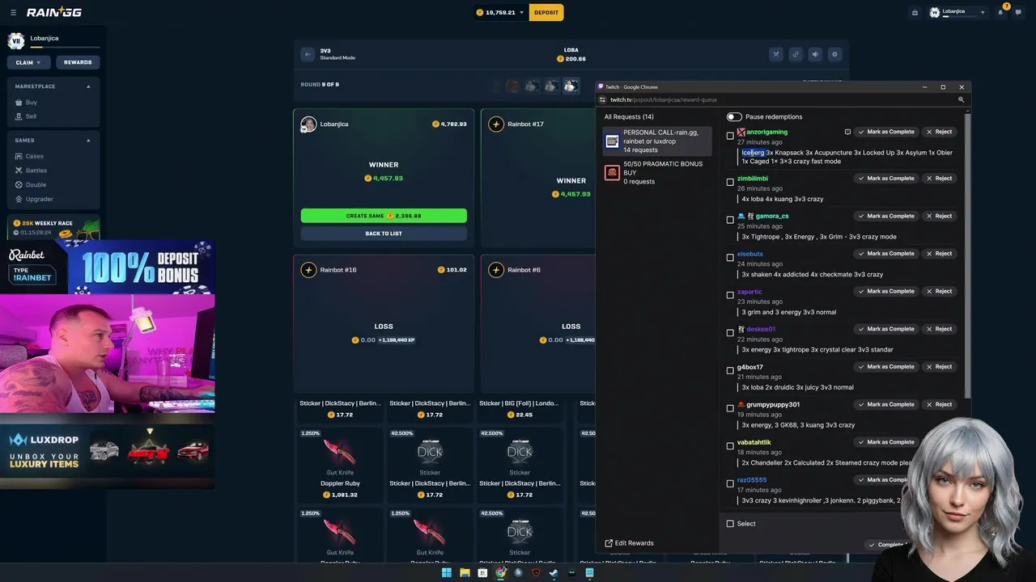Open Windows Start menu on taskbar
1036x582 pixels.
(446, 573)
